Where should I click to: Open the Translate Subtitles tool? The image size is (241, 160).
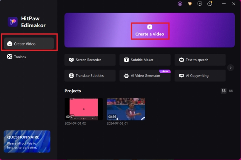[x=90, y=75]
